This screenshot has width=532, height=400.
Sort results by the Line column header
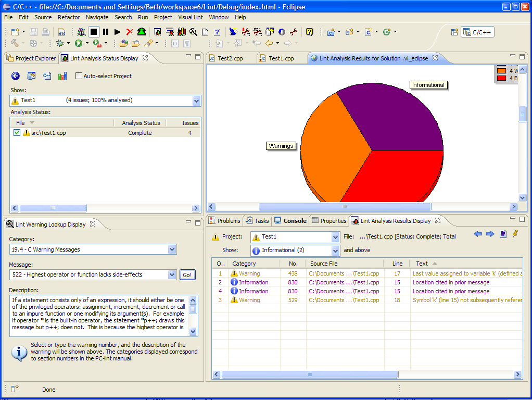pyautogui.click(x=397, y=264)
